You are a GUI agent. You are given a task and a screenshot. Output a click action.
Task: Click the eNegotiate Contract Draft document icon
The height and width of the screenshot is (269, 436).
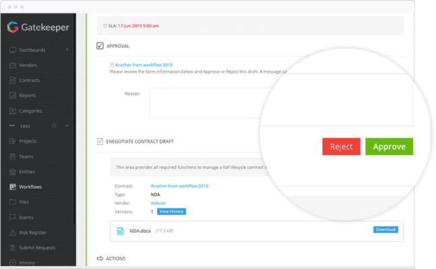point(100,142)
